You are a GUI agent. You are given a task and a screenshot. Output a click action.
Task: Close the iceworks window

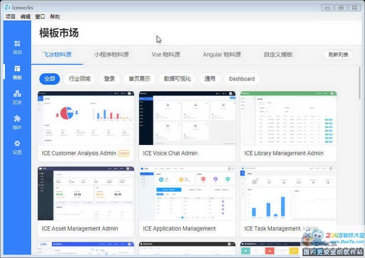(355, 8)
